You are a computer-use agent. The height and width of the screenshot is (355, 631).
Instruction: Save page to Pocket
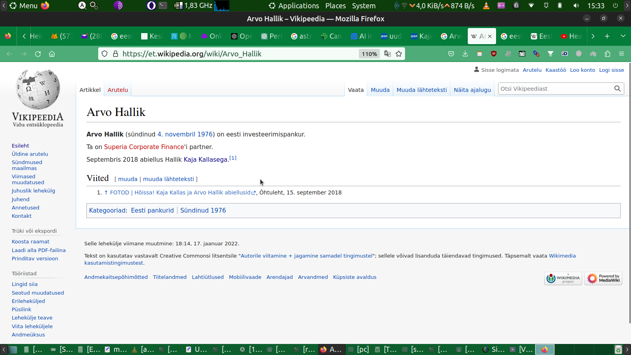coord(451,54)
